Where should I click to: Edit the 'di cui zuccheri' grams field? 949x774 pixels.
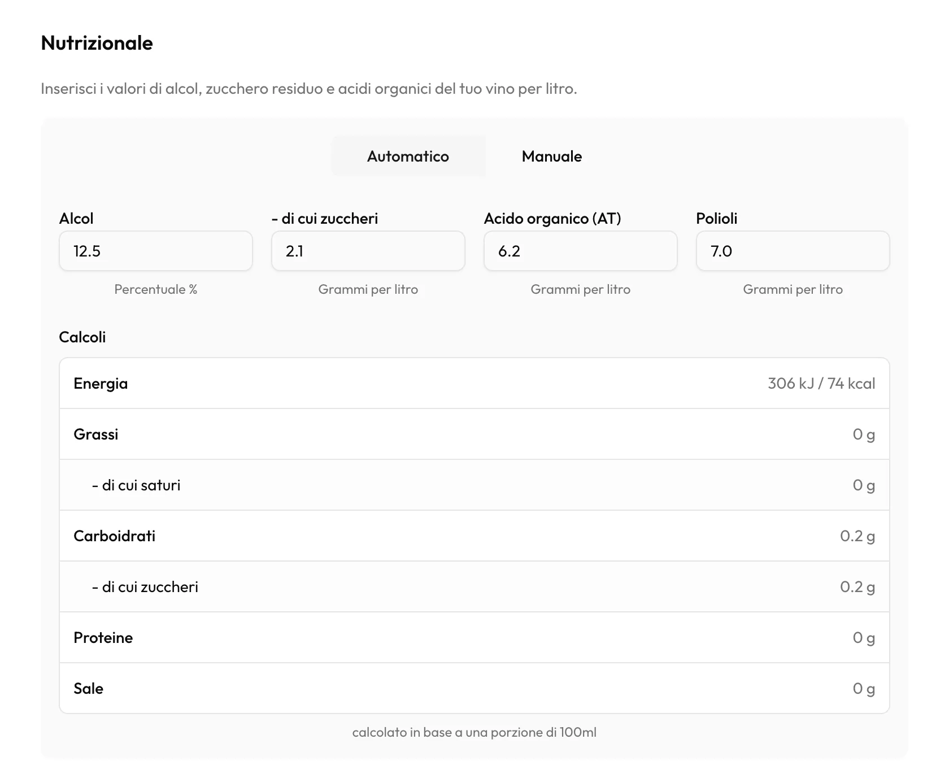368,251
